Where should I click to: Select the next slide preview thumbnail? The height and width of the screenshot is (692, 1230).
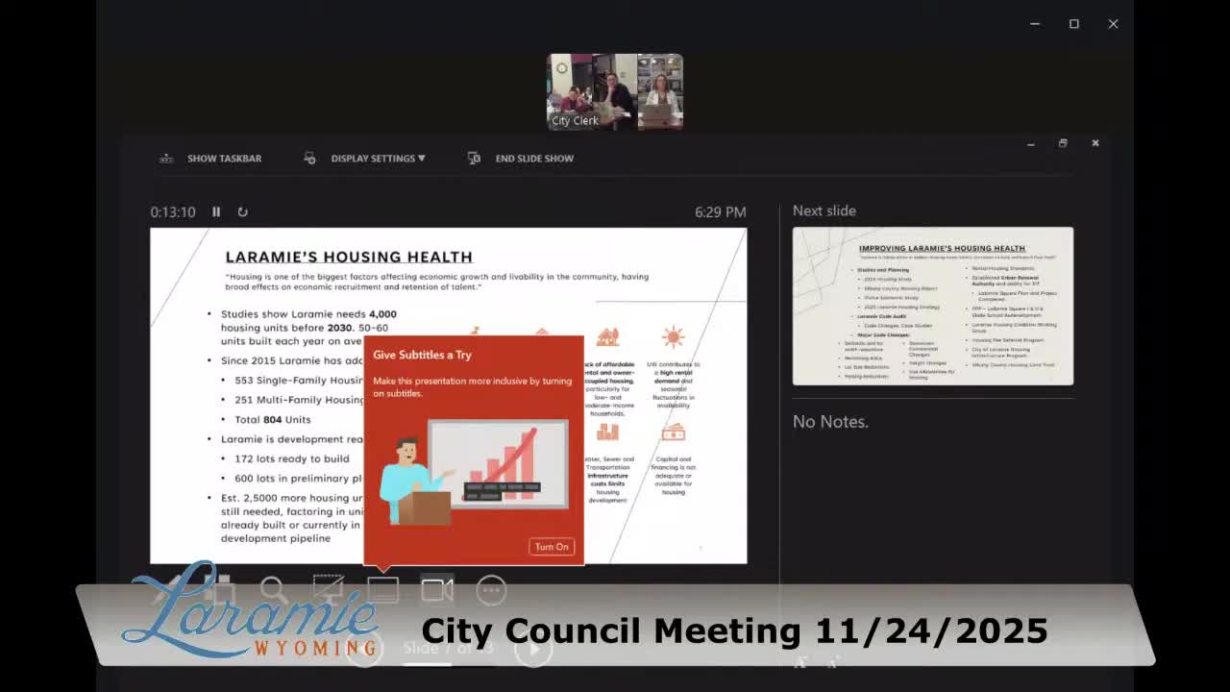(933, 306)
